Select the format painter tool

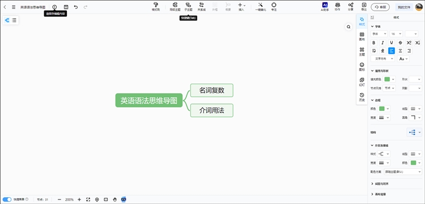[x=156, y=7]
